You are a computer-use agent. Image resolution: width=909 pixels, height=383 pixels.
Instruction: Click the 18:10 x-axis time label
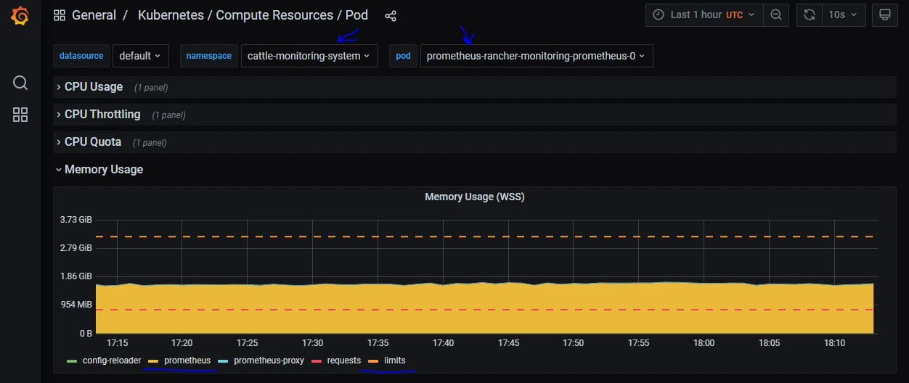834,343
